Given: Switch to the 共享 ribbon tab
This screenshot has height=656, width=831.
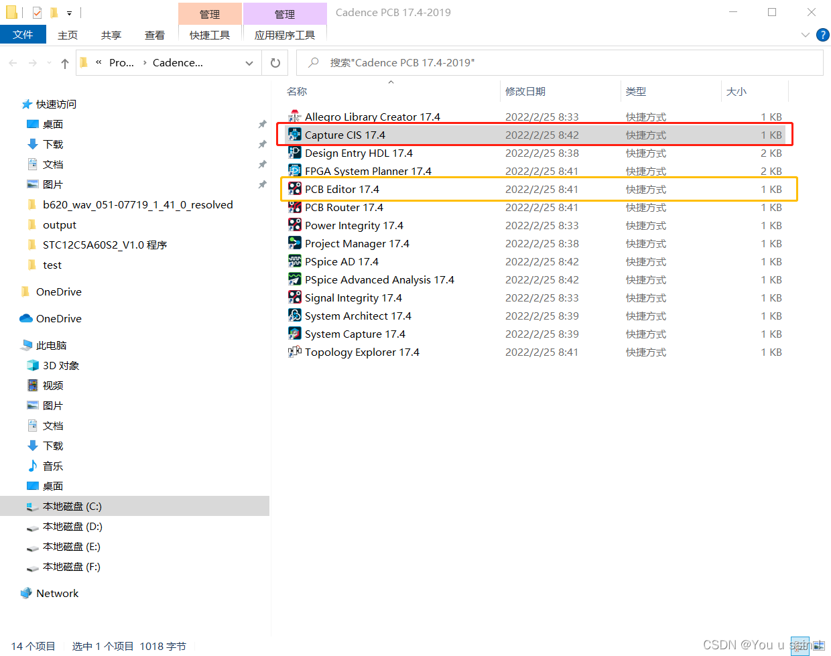Looking at the screenshot, I should coord(111,35).
